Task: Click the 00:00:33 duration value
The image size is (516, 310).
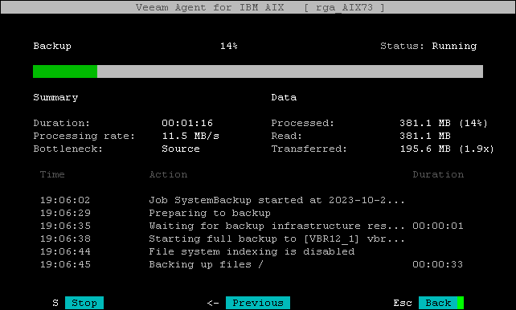Action: [x=438, y=264]
